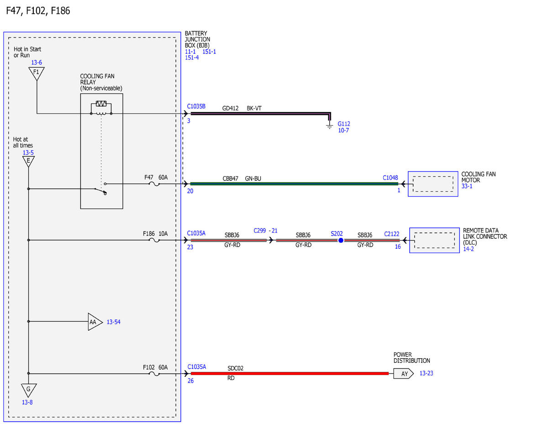Viewport: 548px width, 424px height.
Task: Open the 14-2 DLC page reference
Action: [469, 249]
